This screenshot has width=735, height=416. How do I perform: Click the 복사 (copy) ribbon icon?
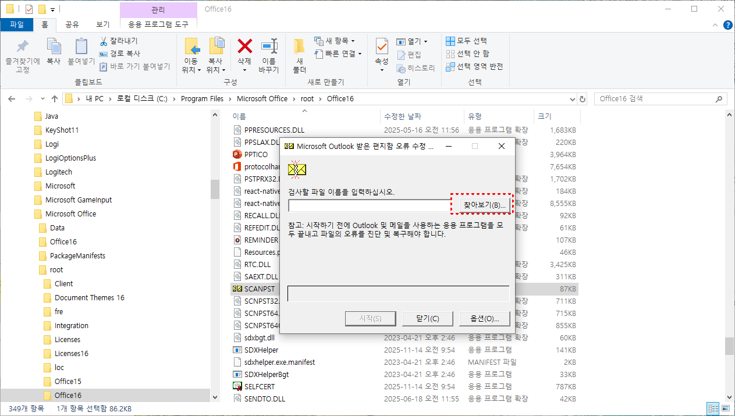[54, 51]
